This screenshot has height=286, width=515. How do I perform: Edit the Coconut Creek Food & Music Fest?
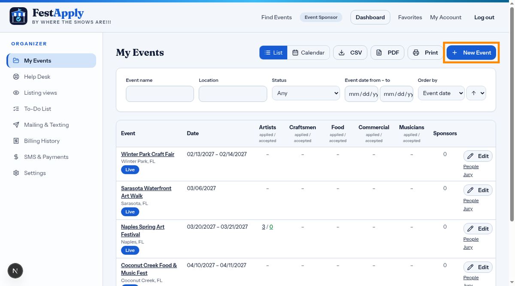[x=478, y=268]
